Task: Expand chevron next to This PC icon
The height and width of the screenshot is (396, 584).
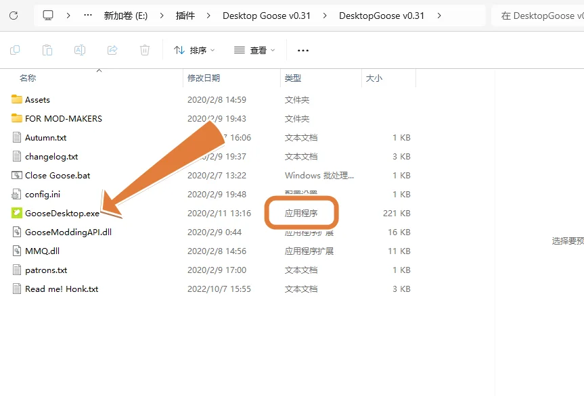Action: 68,16
